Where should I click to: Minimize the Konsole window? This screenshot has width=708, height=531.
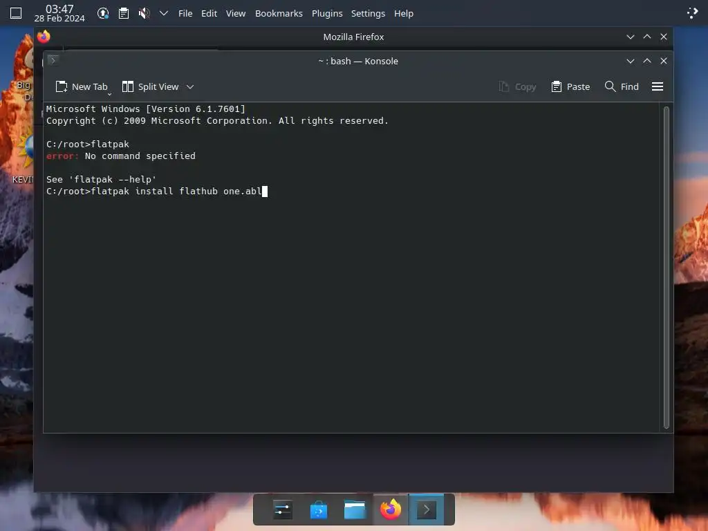(631, 61)
